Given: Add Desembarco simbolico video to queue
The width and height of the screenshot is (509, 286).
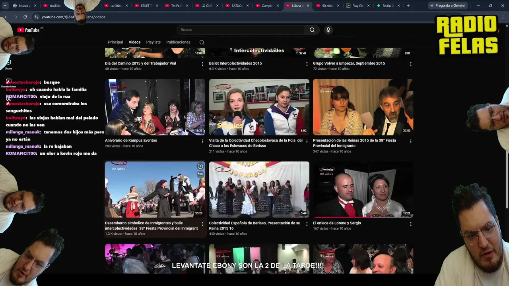Looking at the screenshot, I should coord(200,174).
